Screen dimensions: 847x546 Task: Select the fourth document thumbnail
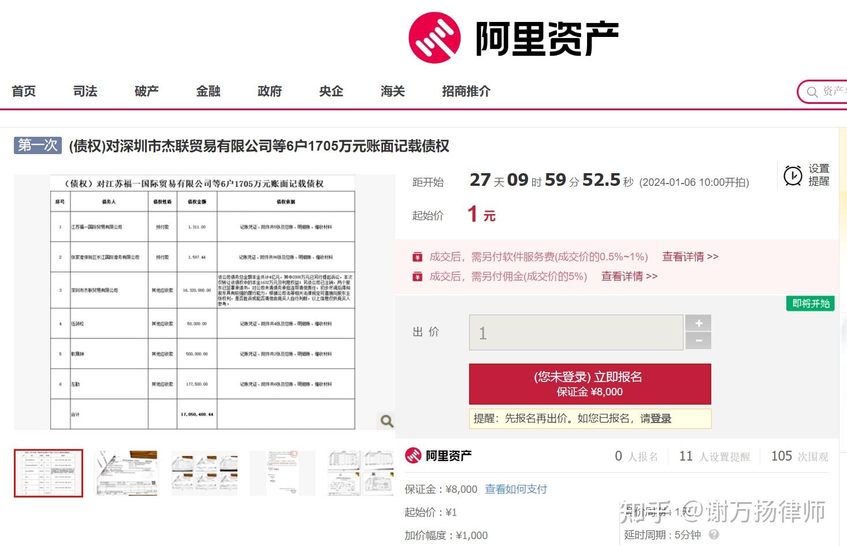point(283,473)
